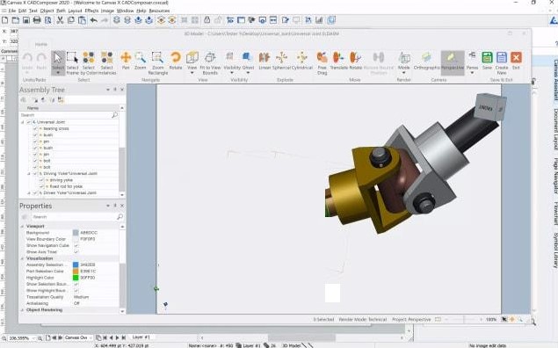Switch camera to Orthographic
This screenshot has width=558, height=348.
[x=426, y=61]
